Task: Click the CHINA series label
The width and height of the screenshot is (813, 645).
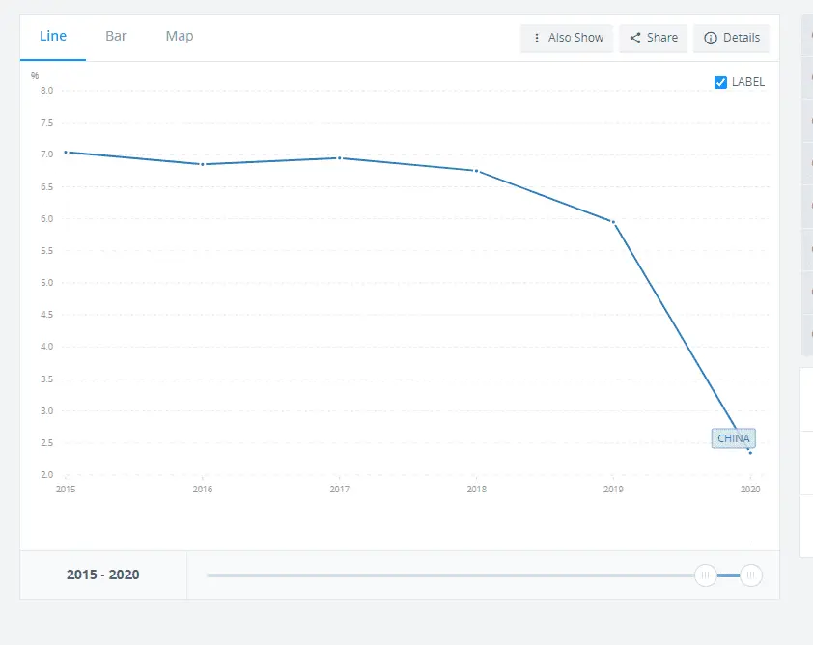Action: [733, 438]
